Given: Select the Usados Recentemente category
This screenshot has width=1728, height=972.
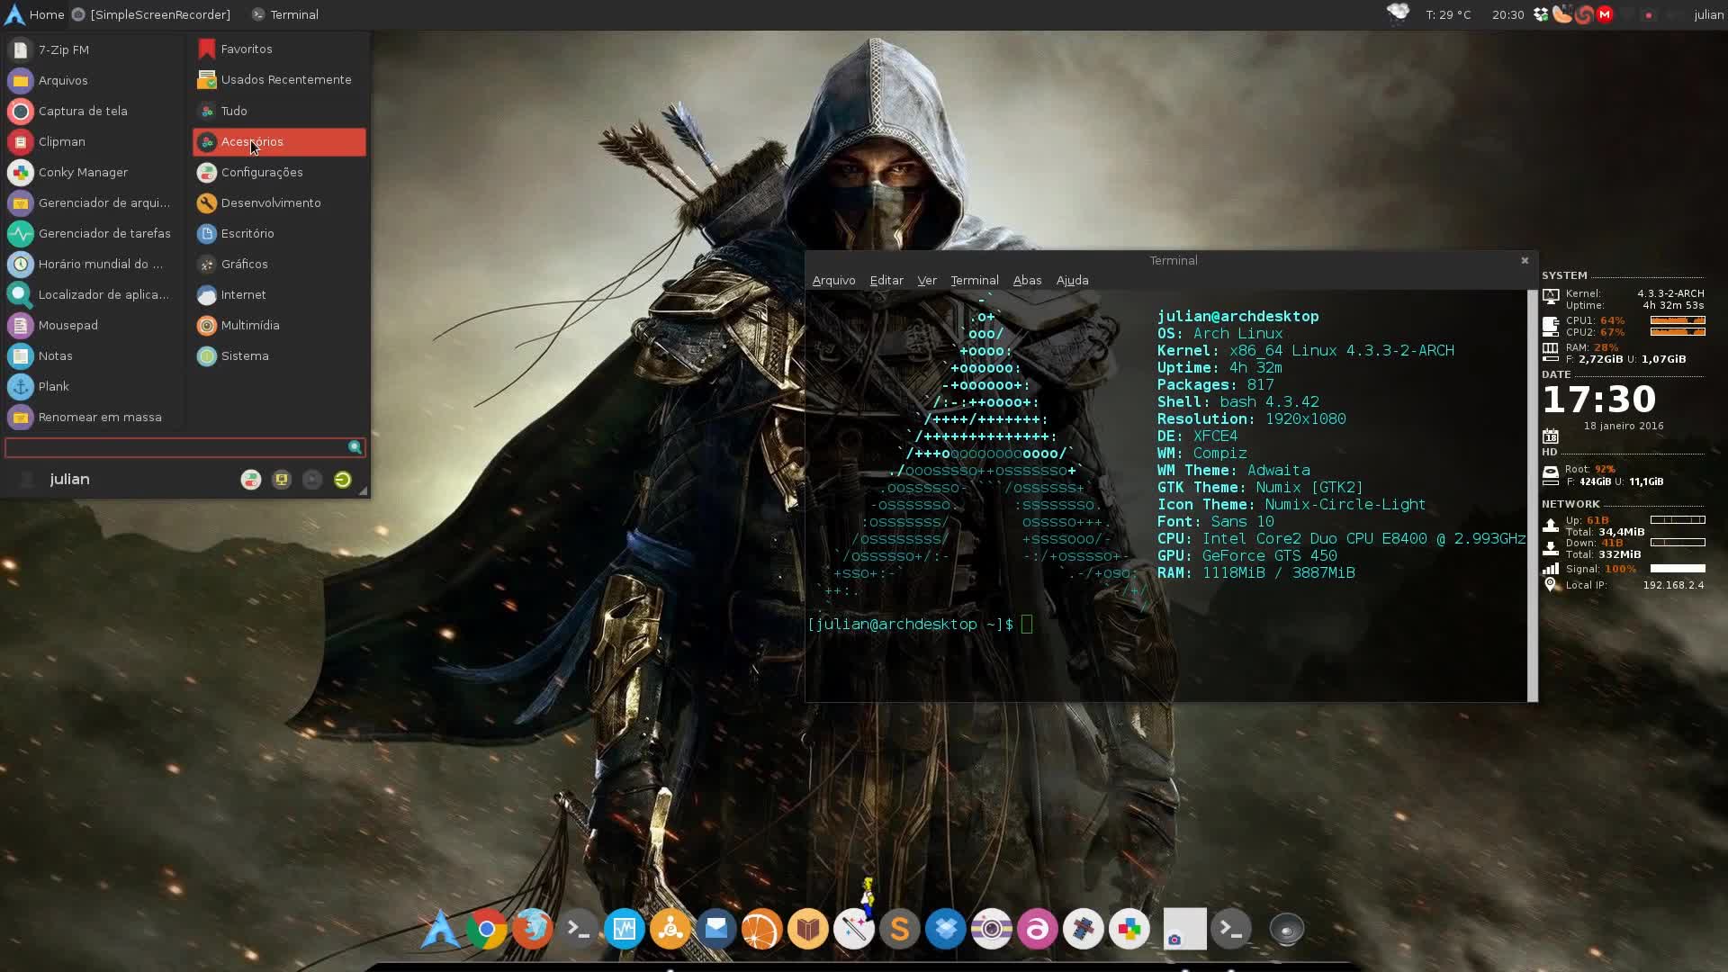Looking at the screenshot, I should tap(279, 80).
